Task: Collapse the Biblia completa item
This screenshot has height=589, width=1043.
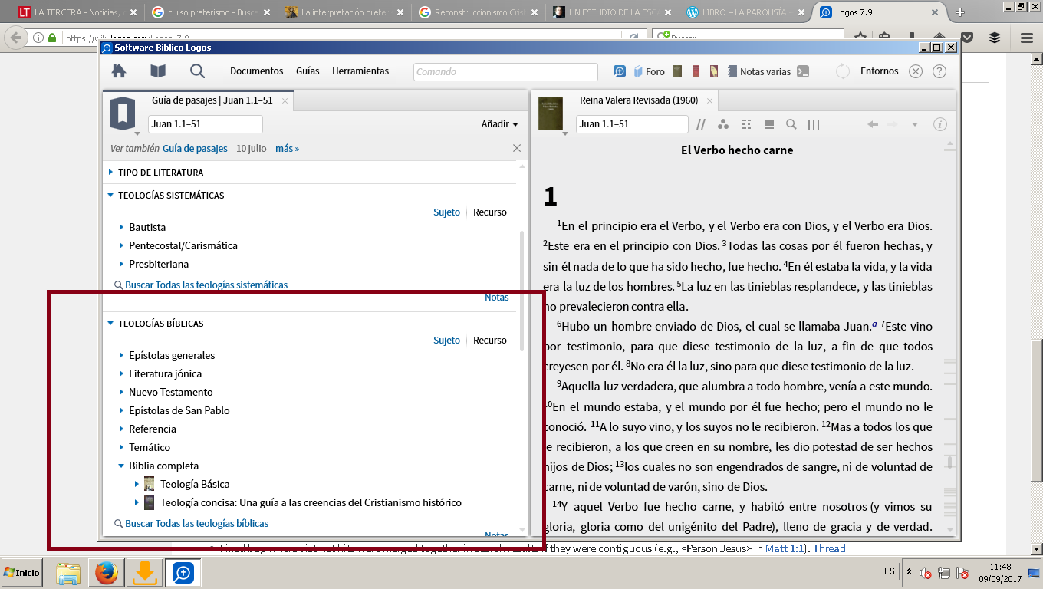Action: [x=121, y=466]
